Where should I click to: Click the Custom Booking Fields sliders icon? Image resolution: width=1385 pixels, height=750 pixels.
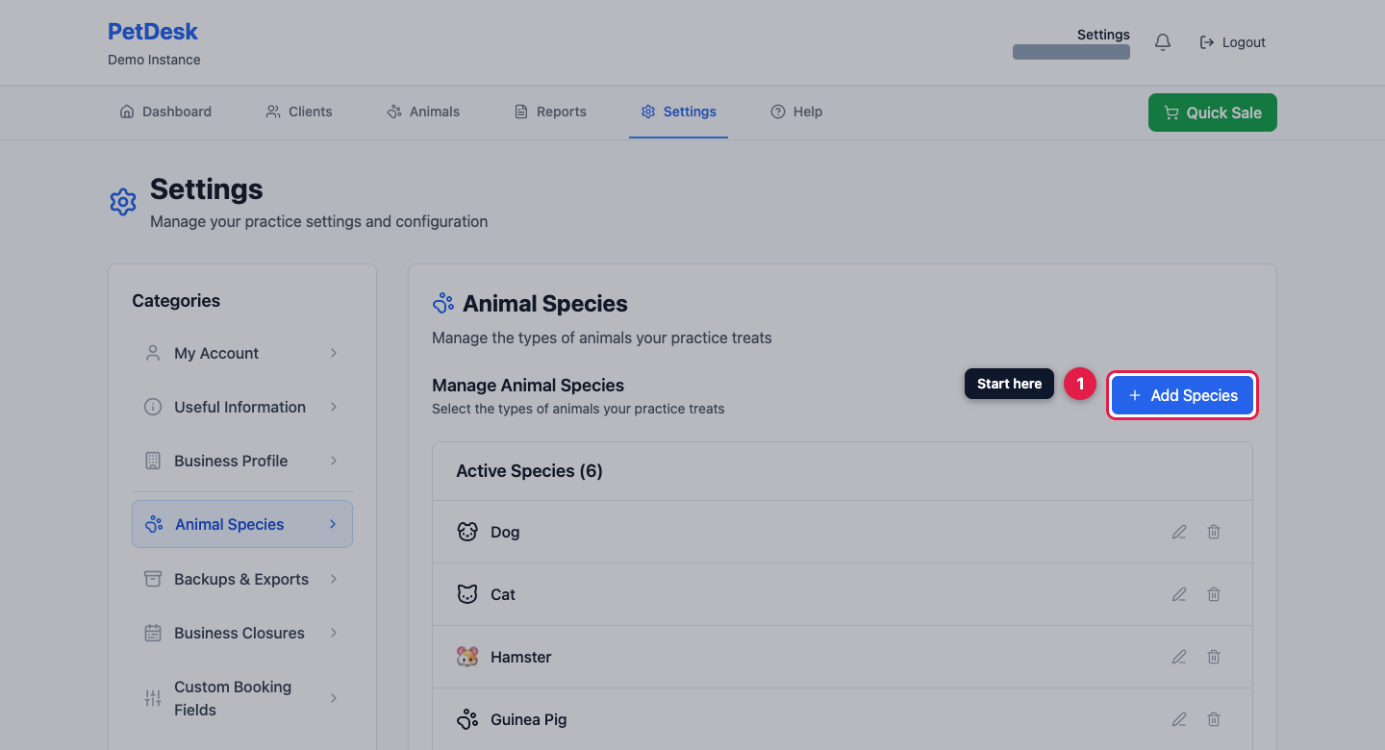[x=153, y=698]
